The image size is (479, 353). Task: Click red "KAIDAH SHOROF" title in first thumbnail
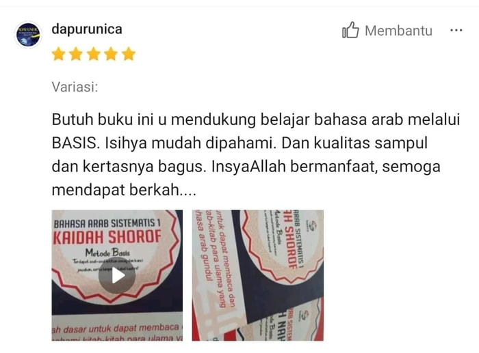click(107, 237)
